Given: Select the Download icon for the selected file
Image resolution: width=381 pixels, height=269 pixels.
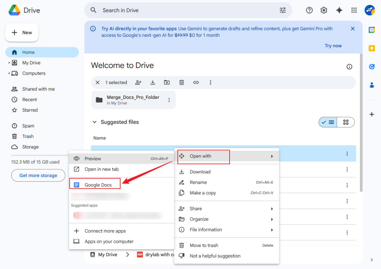Looking at the screenshot, I should click(153, 82).
